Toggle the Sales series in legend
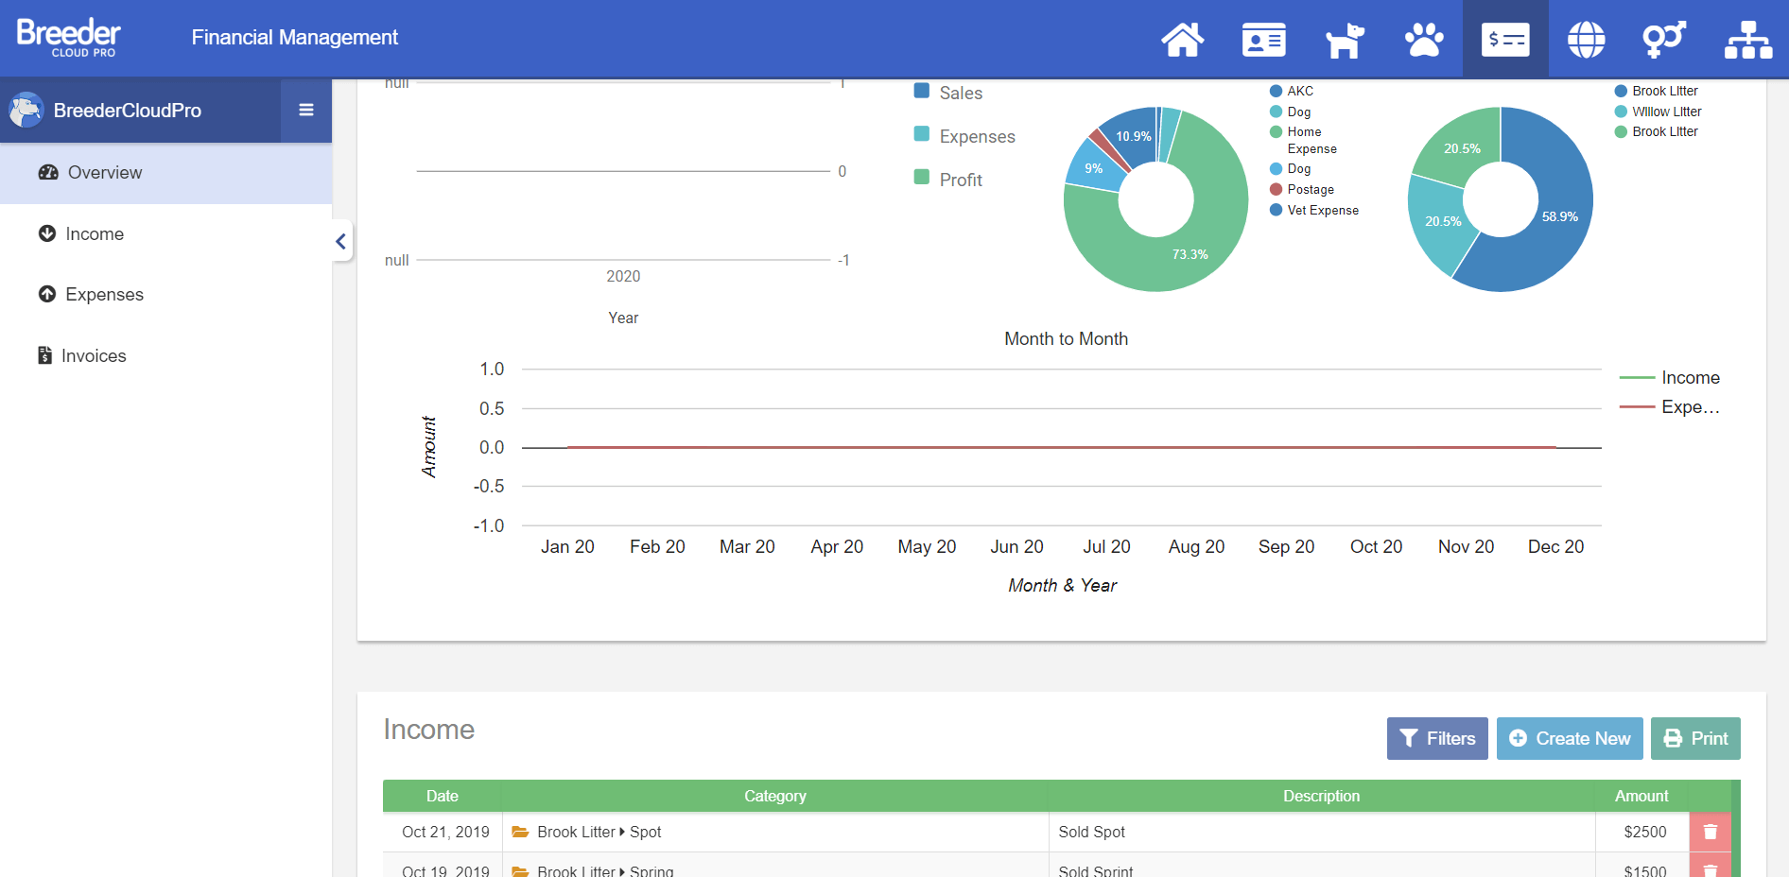This screenshot has height=877, width=1789. pos(948,93)
